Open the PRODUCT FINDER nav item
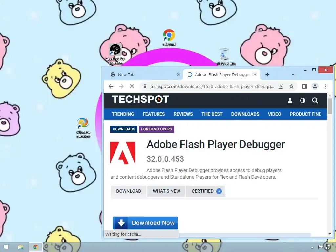 coord(305,114)
